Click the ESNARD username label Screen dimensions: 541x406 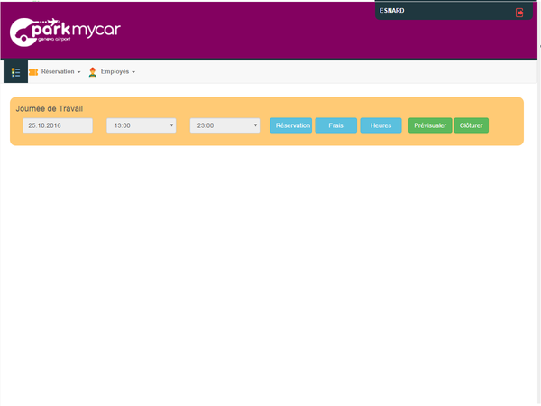pyautogui.click(x=392, y=11)
